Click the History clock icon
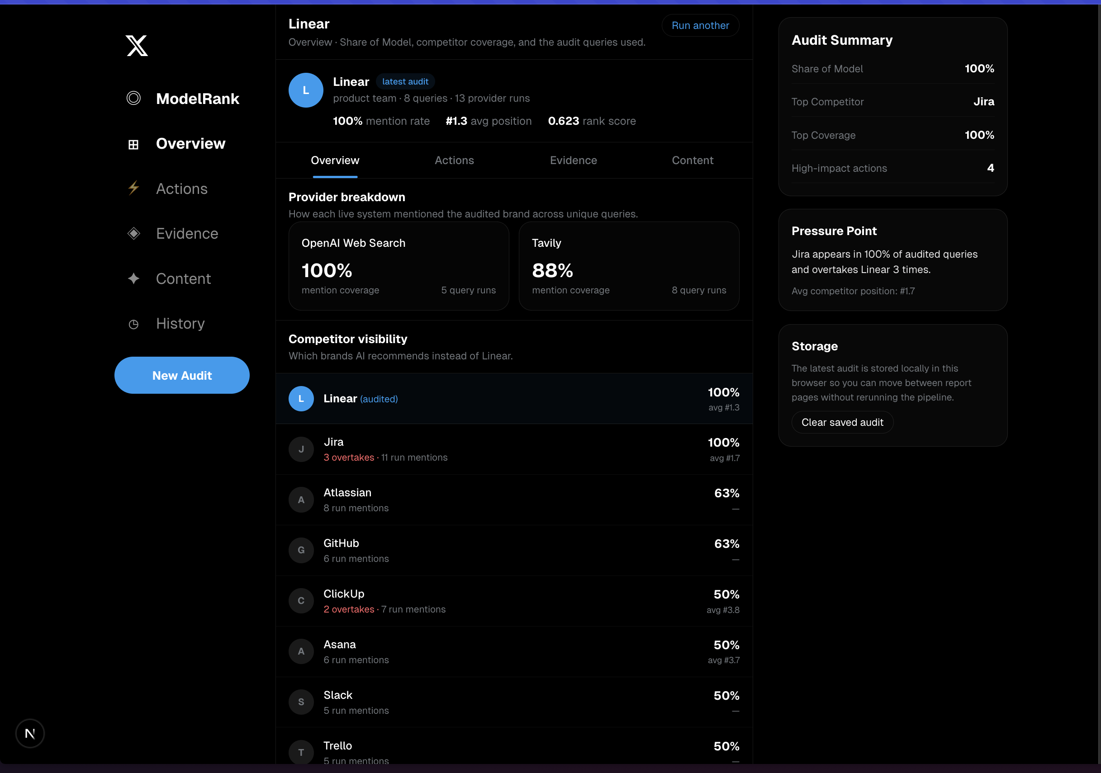The width and height of the screenshot is (1101, 773). tap(133, 325)
